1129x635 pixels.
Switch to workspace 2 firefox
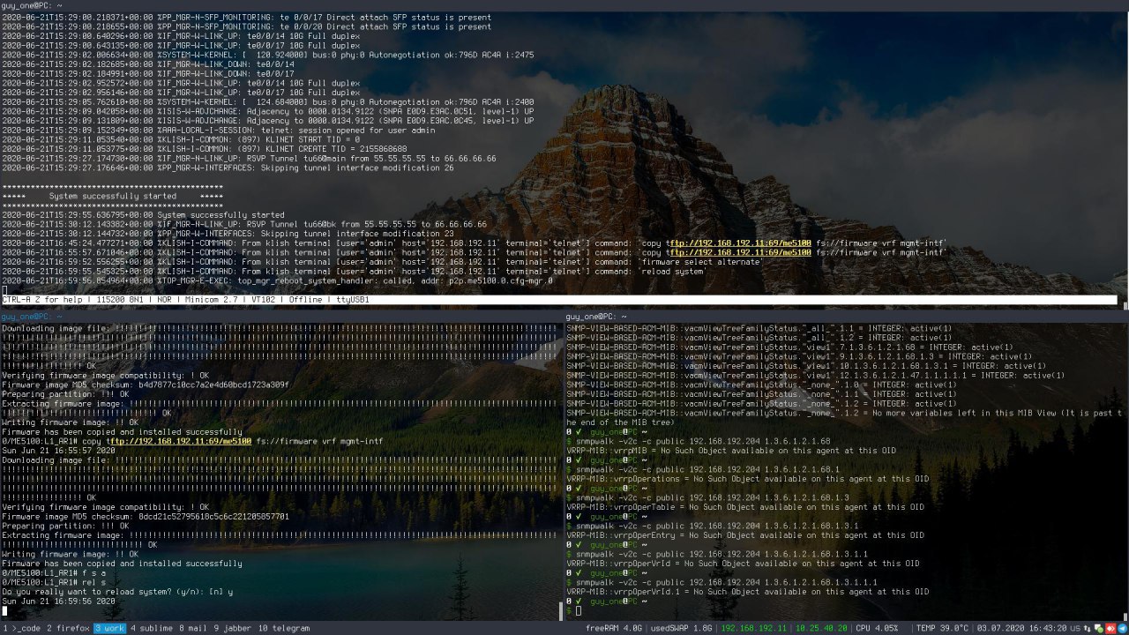coord(68,628)
